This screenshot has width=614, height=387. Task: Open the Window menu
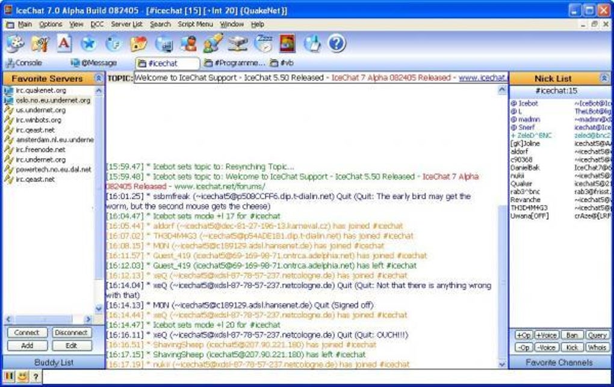point(232,24)
